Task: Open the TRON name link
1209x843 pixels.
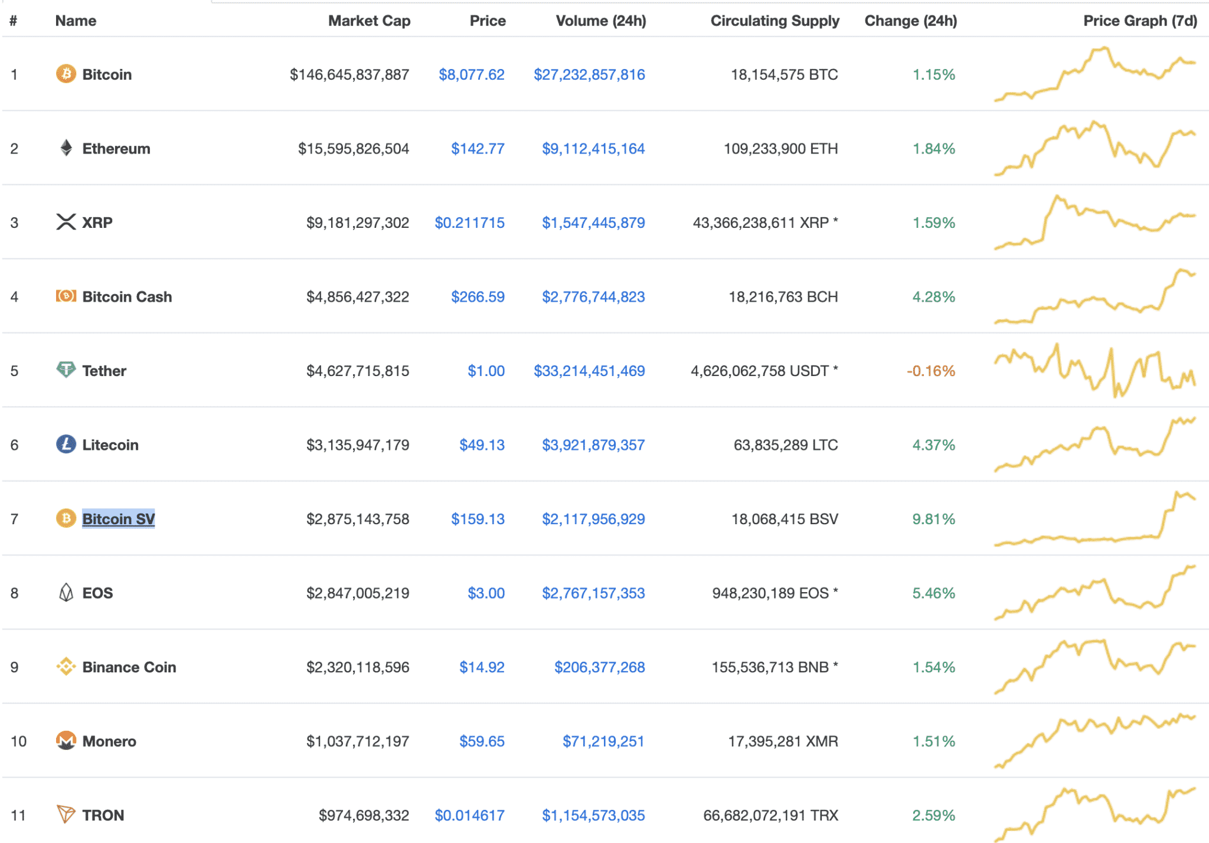Action: point(103,815)
